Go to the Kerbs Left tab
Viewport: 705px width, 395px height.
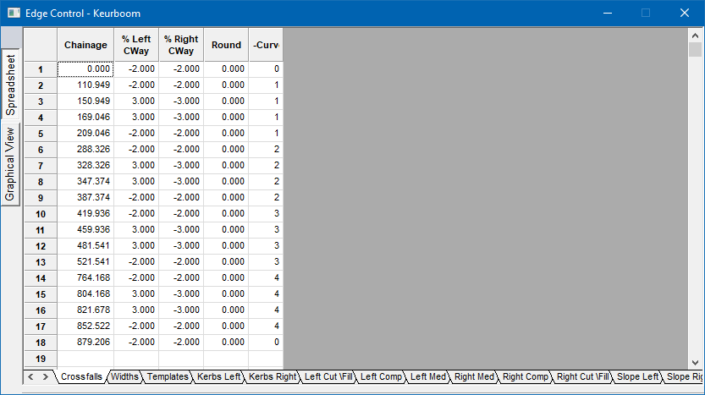pyautogui.click(x=219, y=376)
